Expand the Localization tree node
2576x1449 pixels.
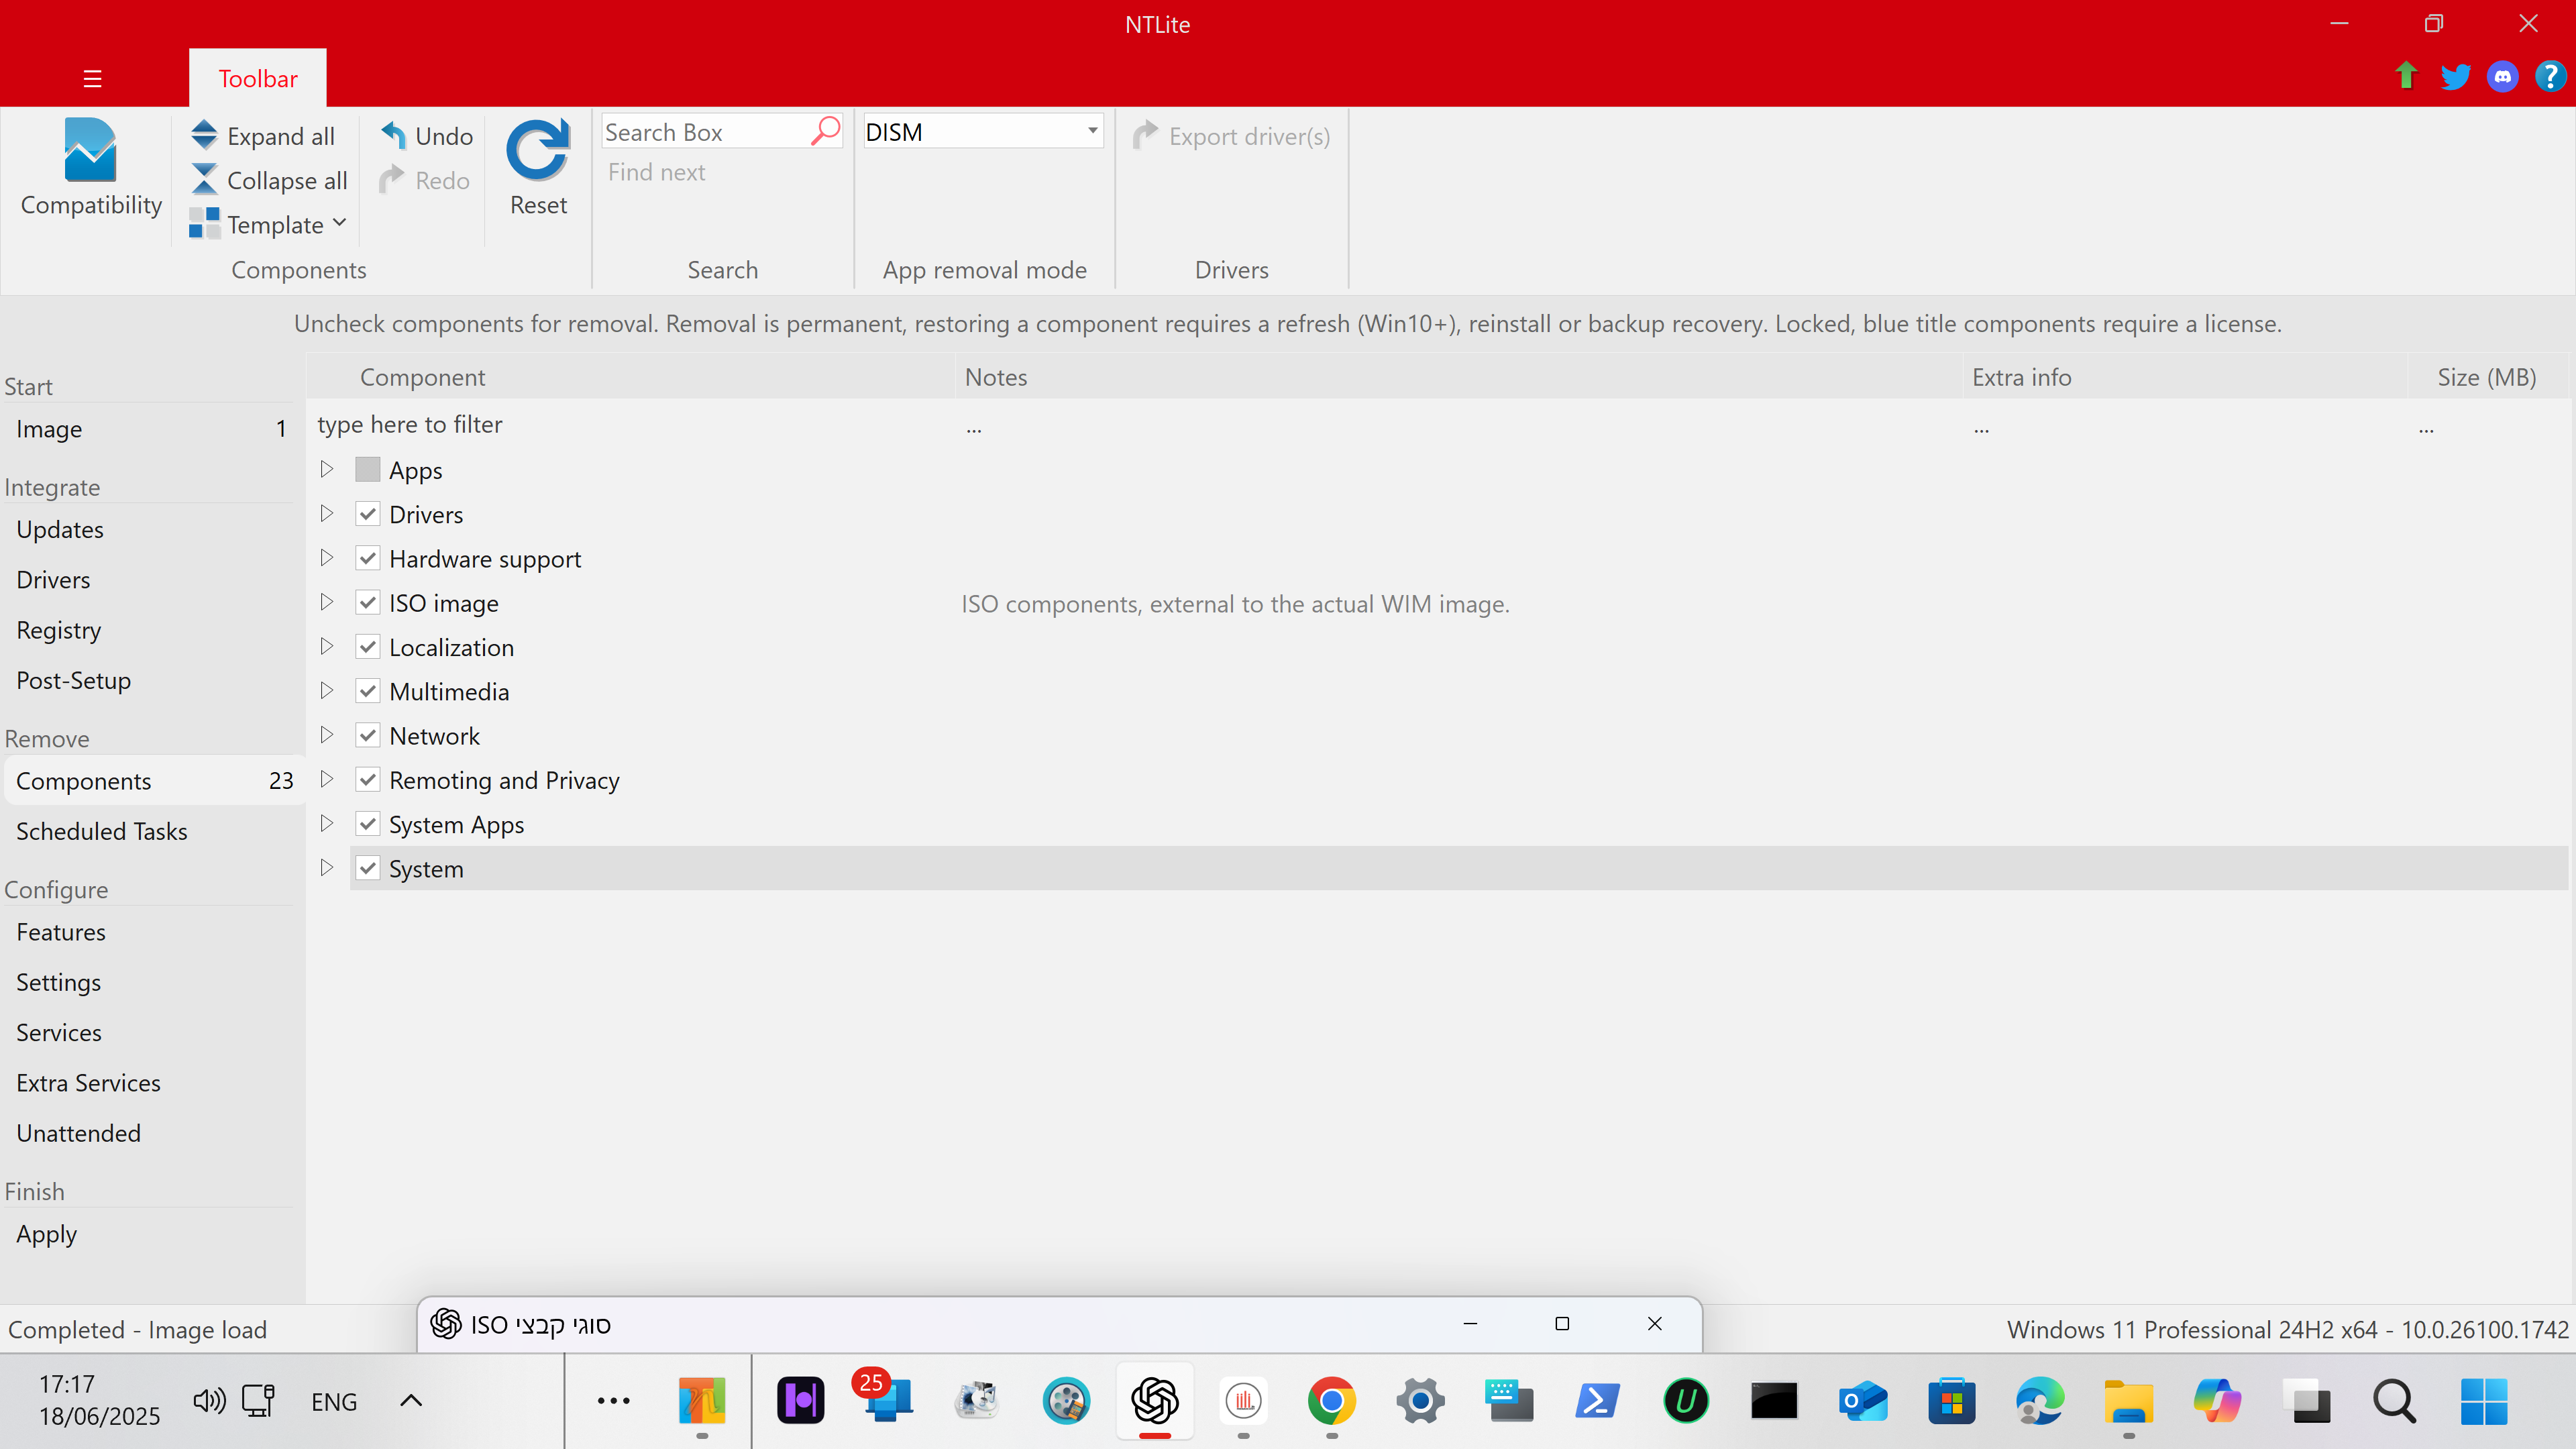[327, 646]
